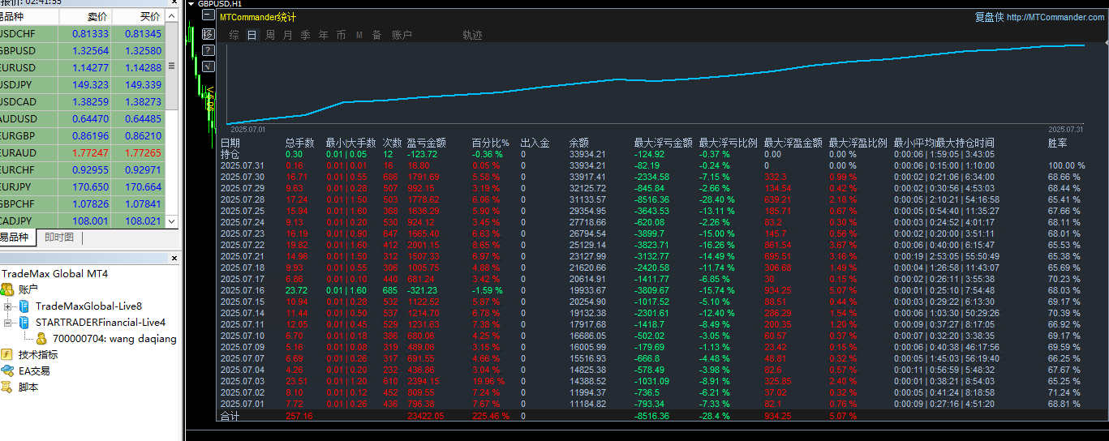Screen dimensions: 1109x441
Task: Switch to the 月 monthly statistics tab
Action: click(x=288, y=35)
